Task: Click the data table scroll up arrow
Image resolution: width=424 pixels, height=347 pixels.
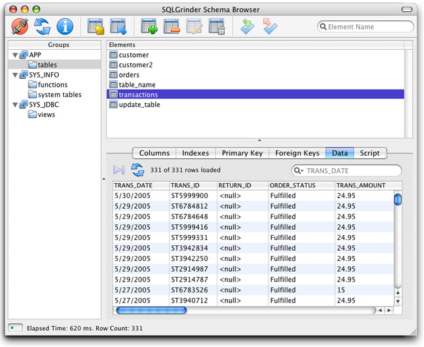Action: pos(398,292)
